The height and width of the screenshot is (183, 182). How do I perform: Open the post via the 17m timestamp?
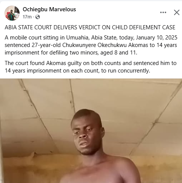[x=27, y=17]
